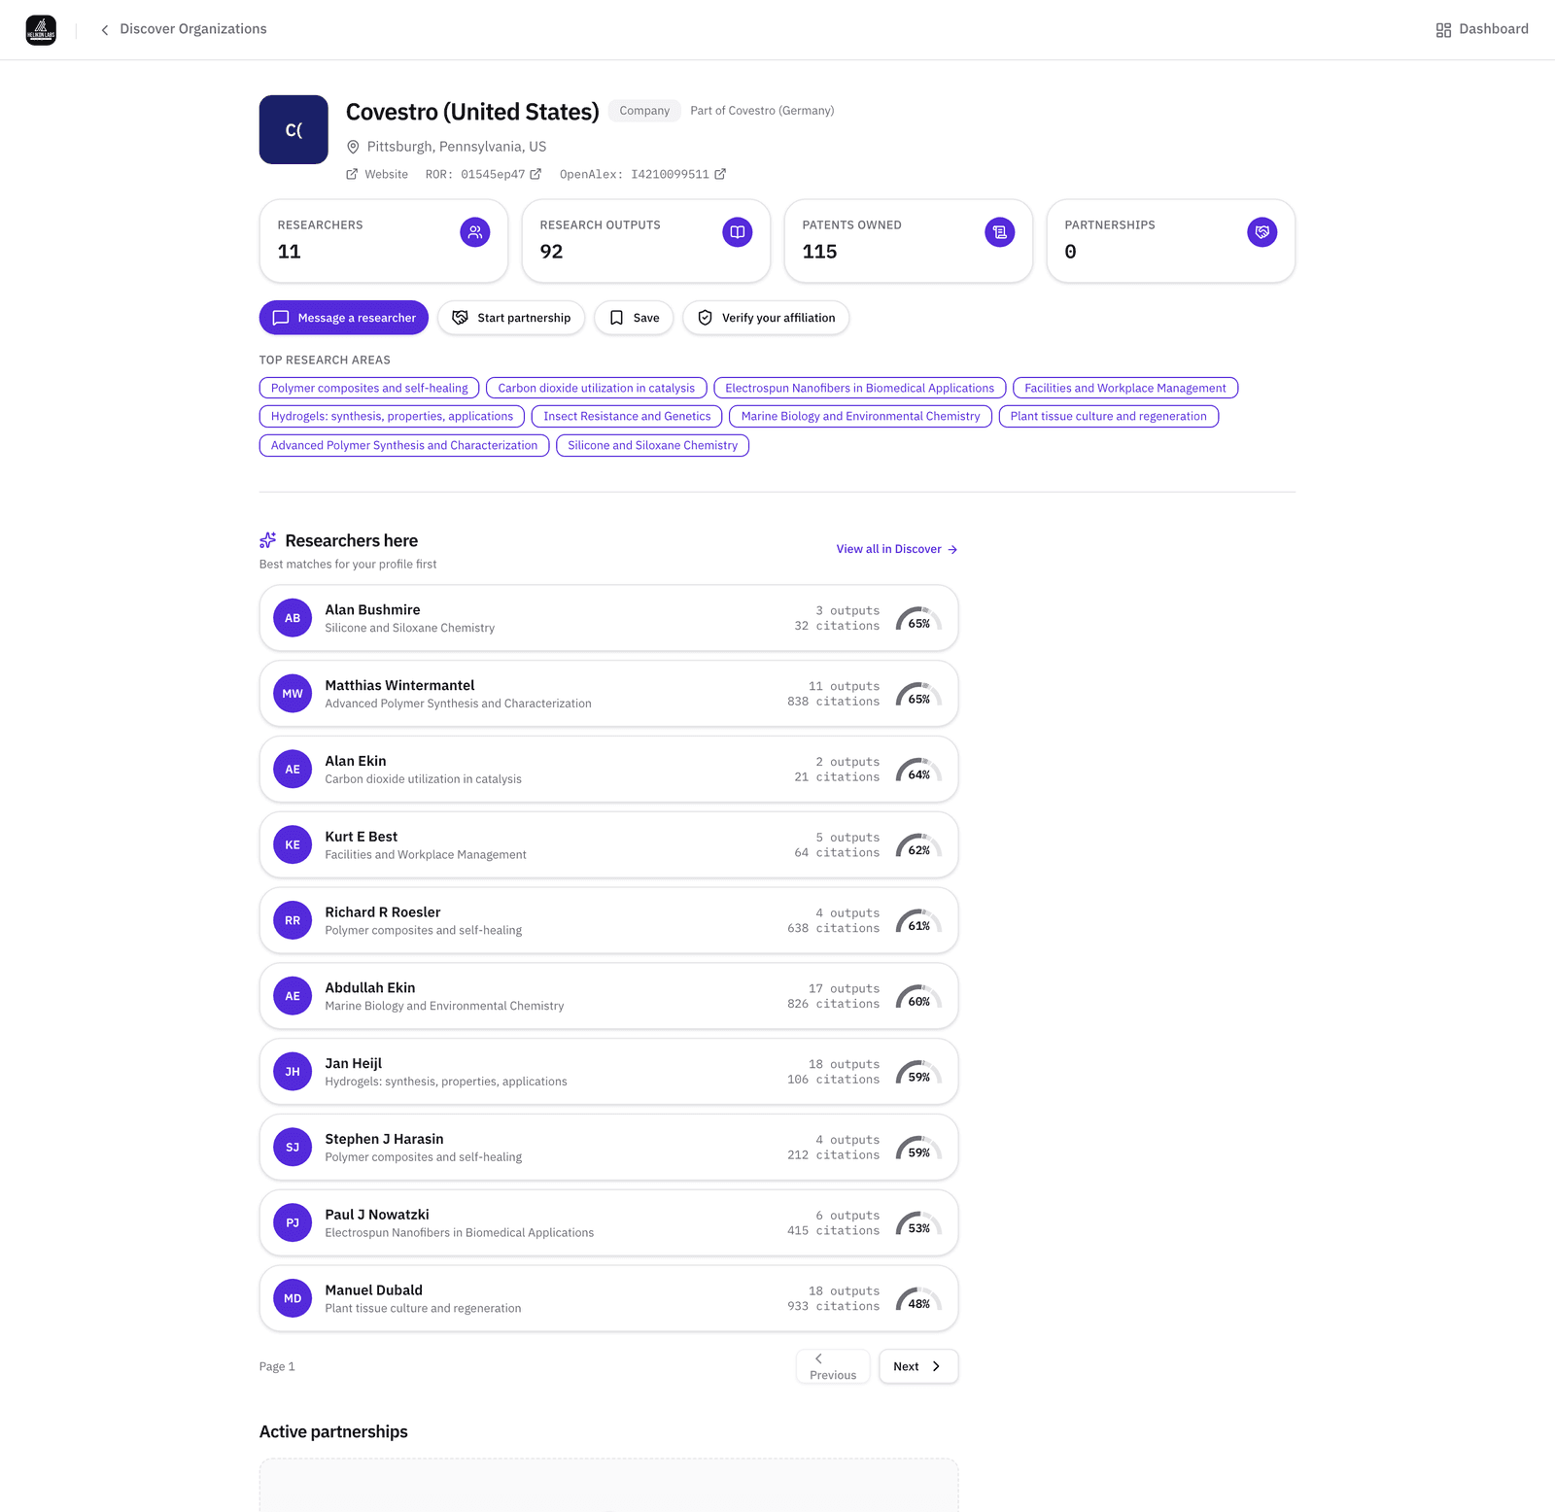Viewport: 1555px width, 1512px height.
Task: Click the Helixon Labs logo icon
Action: pos(41,30)
